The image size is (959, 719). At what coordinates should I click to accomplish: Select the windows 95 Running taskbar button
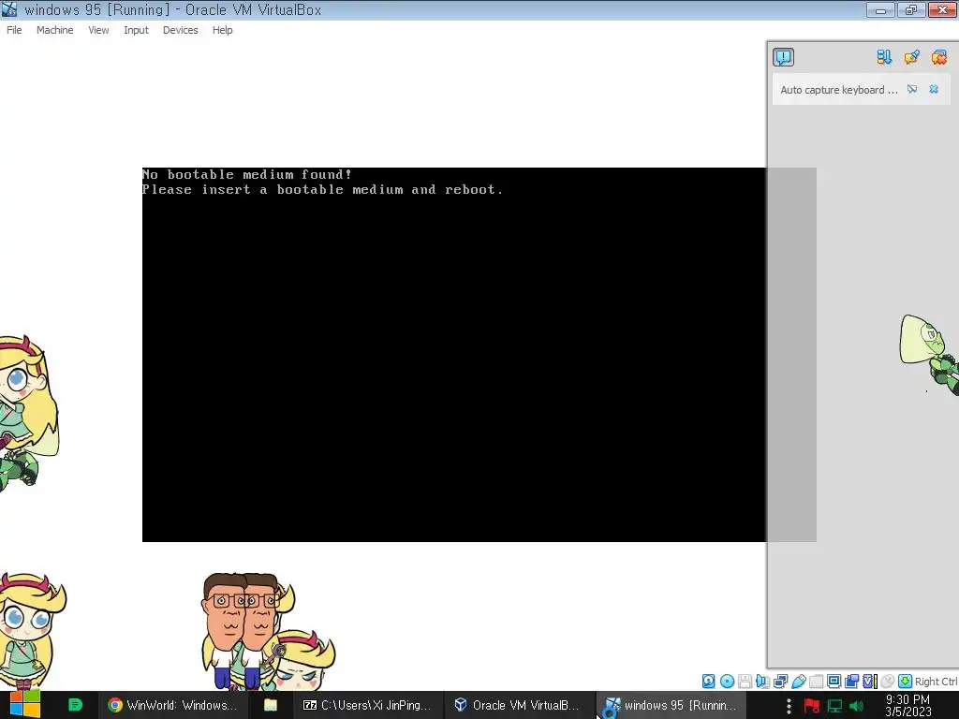point(670,705)
